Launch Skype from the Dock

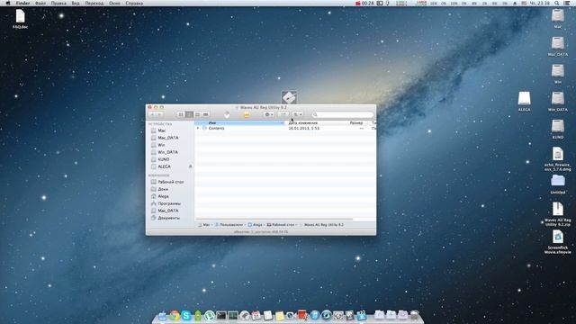pos(186,316)
